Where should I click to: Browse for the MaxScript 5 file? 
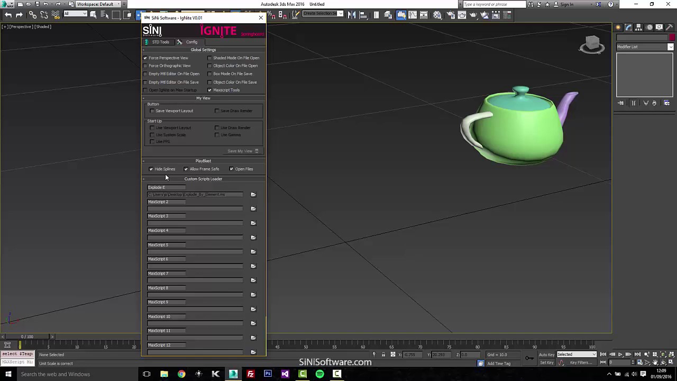click(x=253, y=252)
